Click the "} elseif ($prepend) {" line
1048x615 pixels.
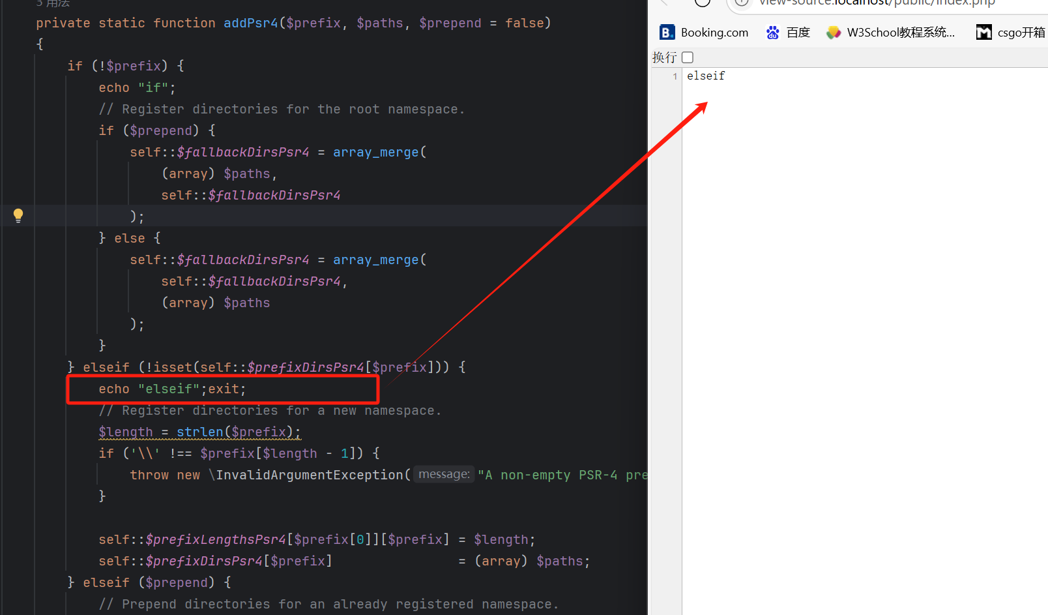click(149, 582)
